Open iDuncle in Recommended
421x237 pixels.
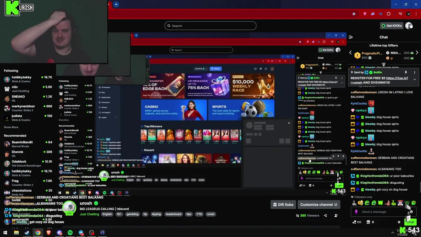(x=28, y=154)
